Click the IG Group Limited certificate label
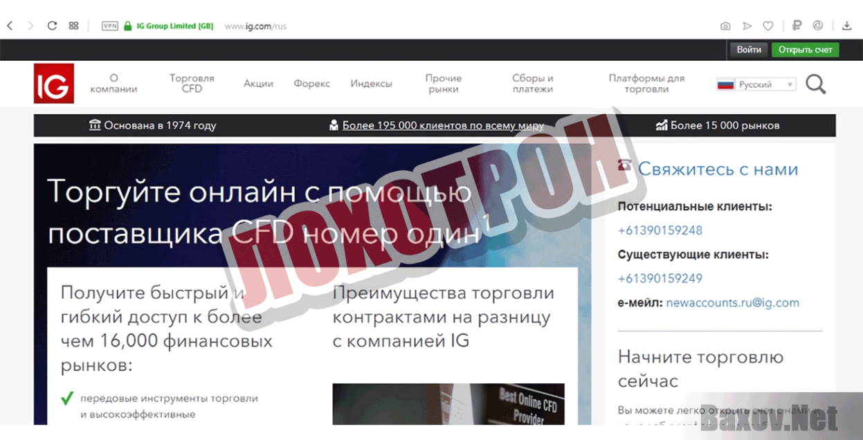This screenshot has height=440, width=863. coord(174,26)
